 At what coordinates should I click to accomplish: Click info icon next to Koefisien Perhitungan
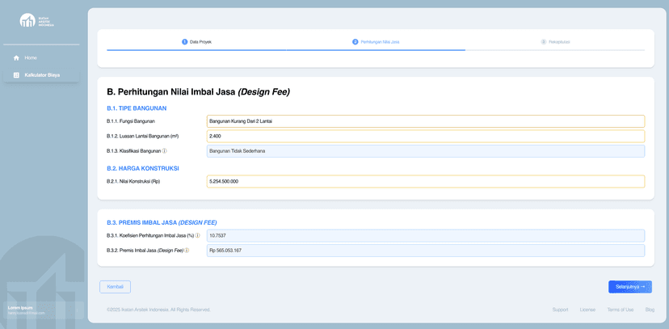click(x=197, y=235)
